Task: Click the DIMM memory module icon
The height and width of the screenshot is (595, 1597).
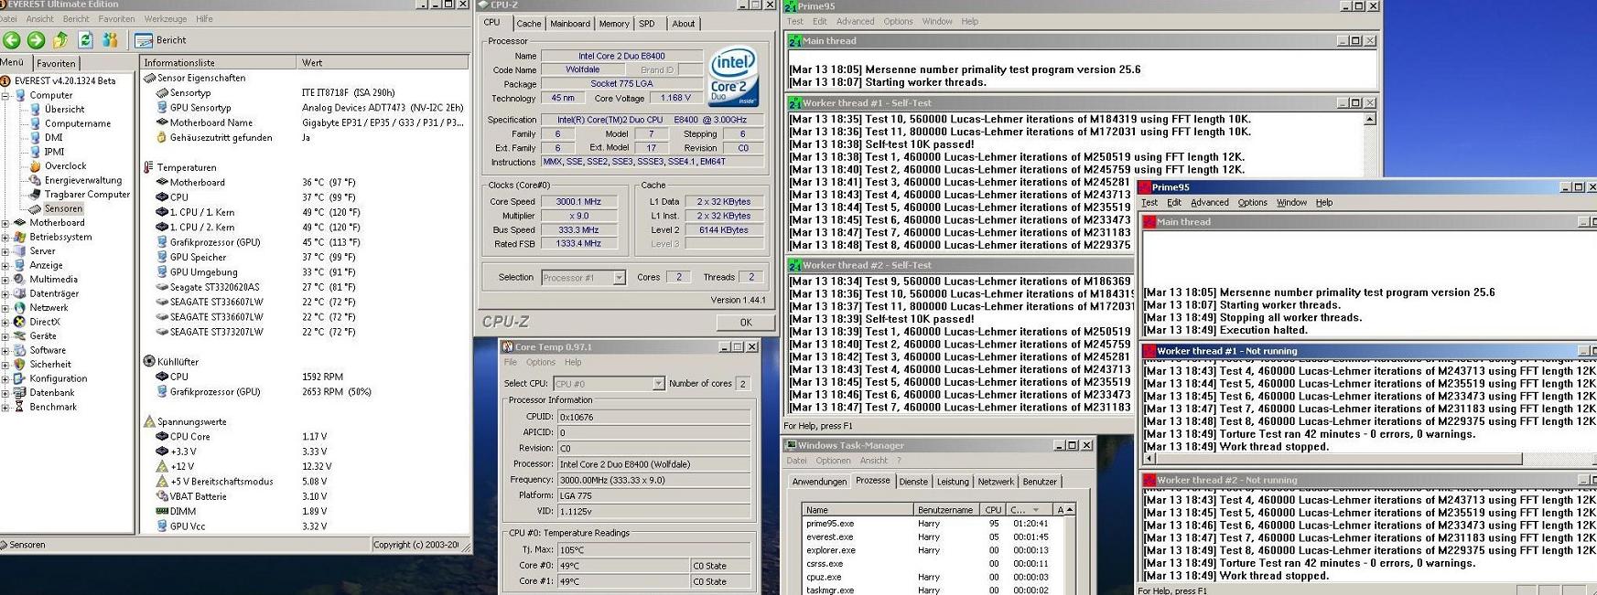Action: click(162, 511)
